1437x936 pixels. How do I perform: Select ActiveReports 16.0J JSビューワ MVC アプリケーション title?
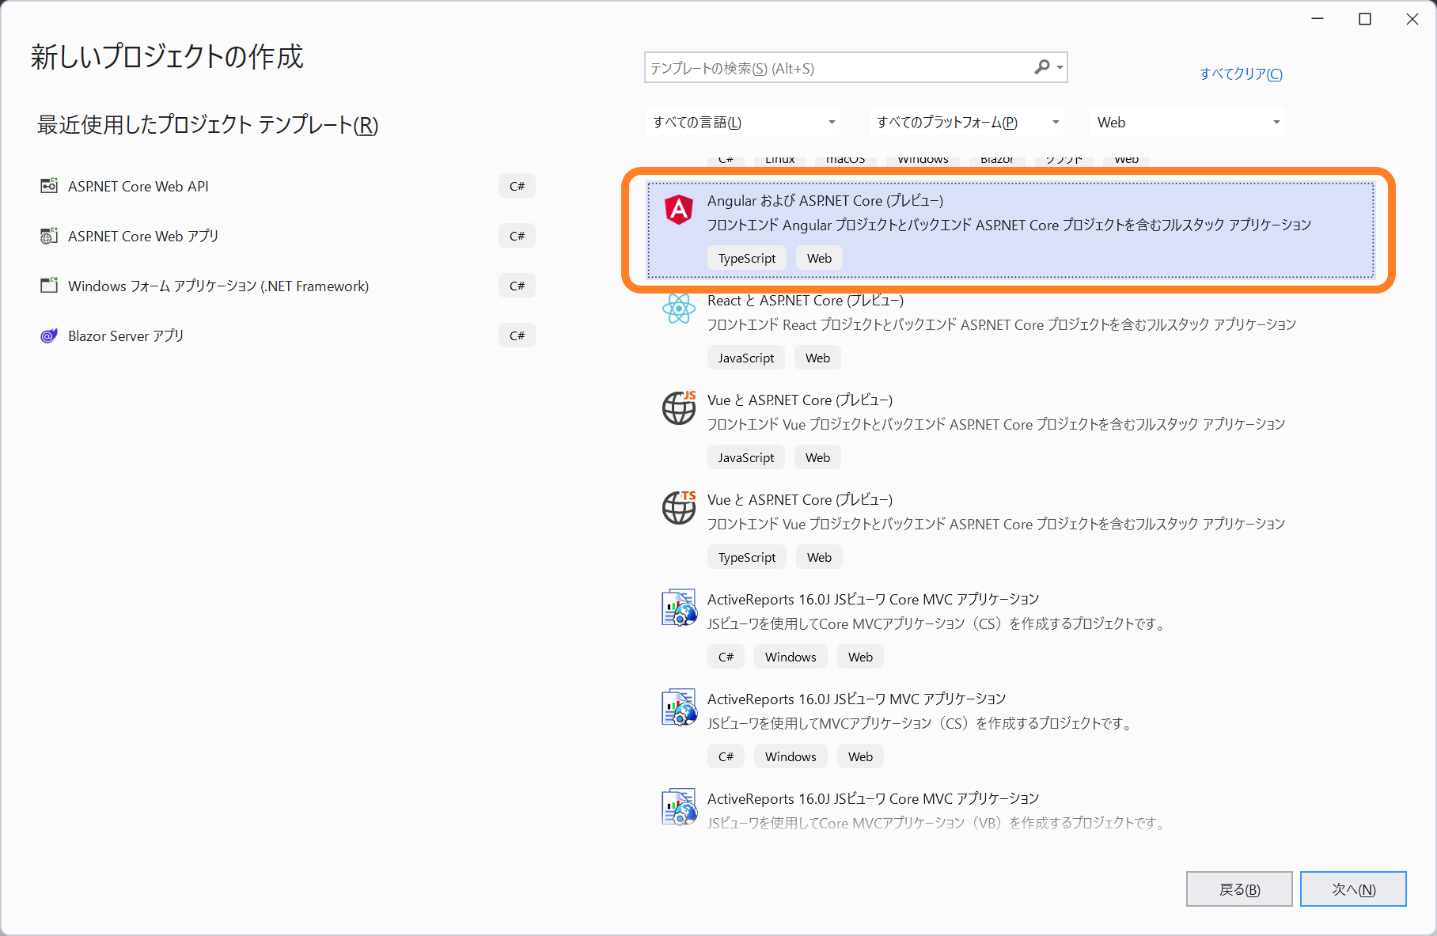[856, 699]
